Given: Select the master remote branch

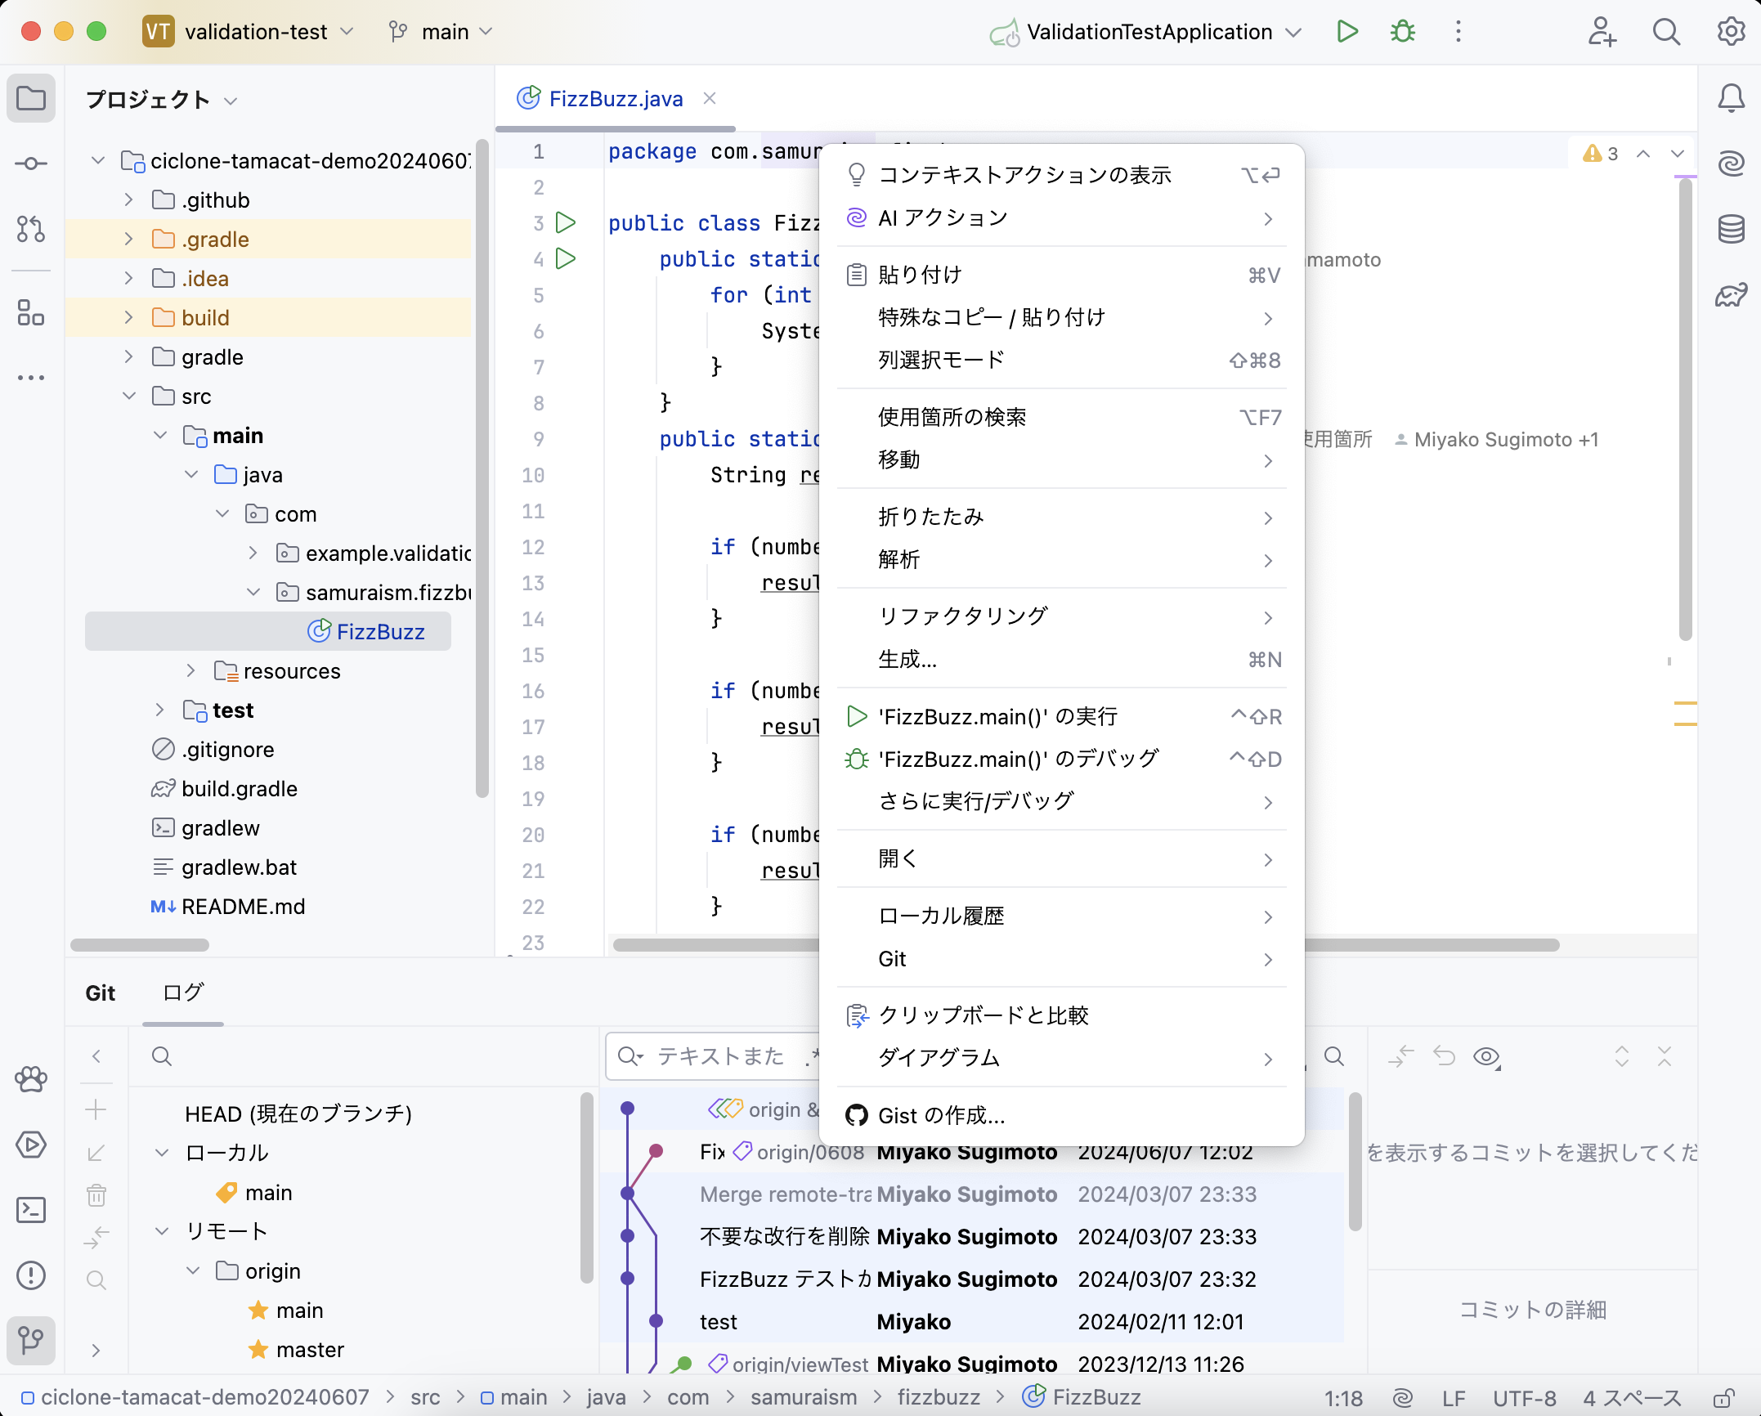Looking at the screenshot, I should (x=309, y=1350).
